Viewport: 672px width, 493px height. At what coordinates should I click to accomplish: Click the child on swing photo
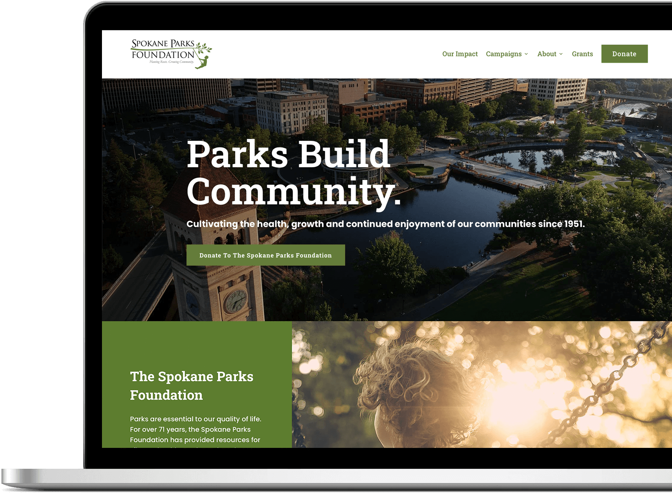(482, 384)
